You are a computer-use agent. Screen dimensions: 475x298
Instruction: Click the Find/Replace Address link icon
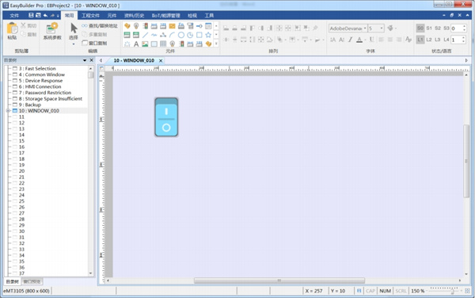(x=85, y=26)
